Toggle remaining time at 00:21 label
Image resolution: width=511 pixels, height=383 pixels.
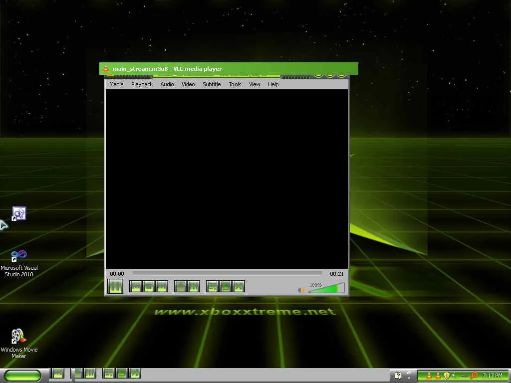coord(337,274)
